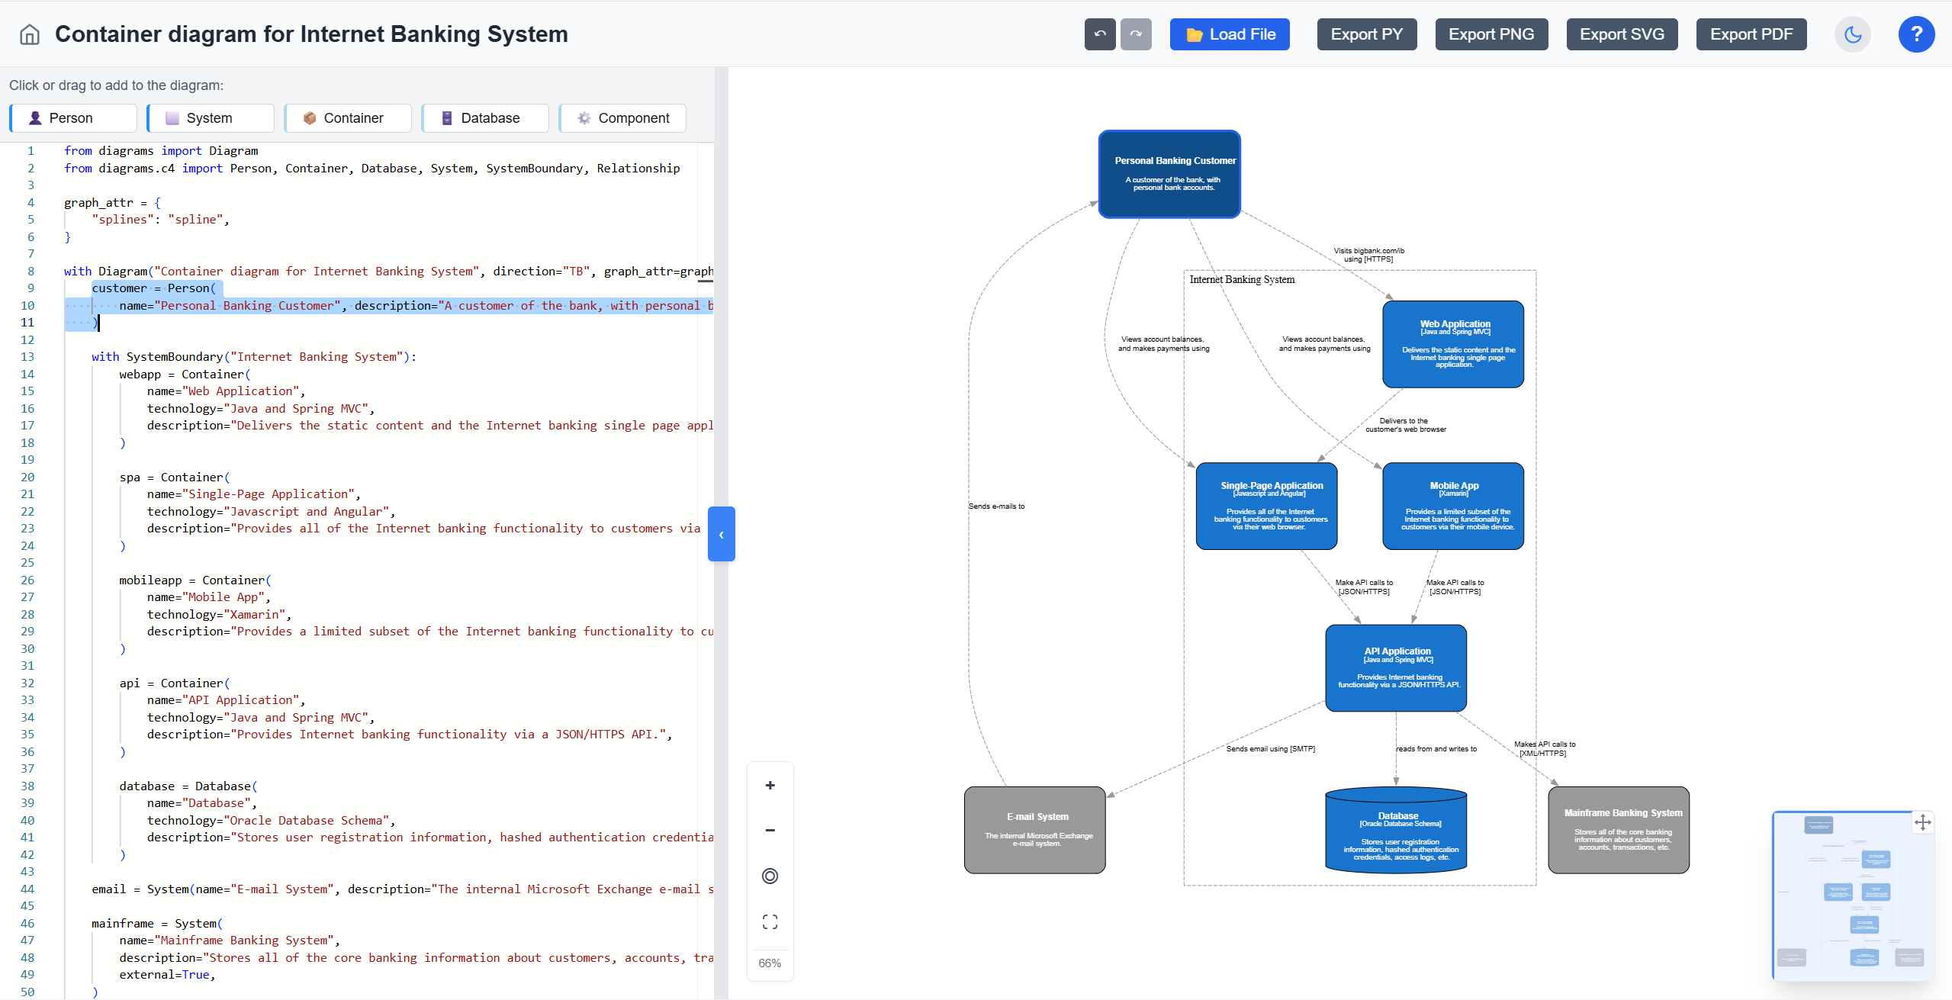Screen dimensions: 1952x1000
Task: Click the home icon in the header
Action: 28,34
